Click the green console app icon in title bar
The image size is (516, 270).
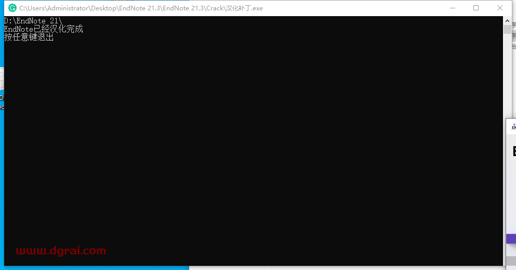(12, 8)
